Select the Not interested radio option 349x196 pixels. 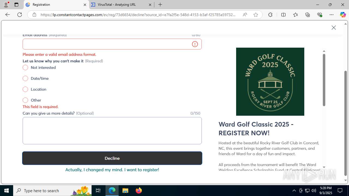point(25,68)
